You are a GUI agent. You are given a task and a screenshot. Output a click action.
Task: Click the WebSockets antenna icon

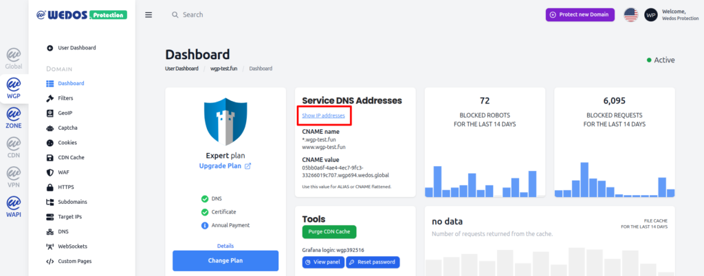coord(49,246)
